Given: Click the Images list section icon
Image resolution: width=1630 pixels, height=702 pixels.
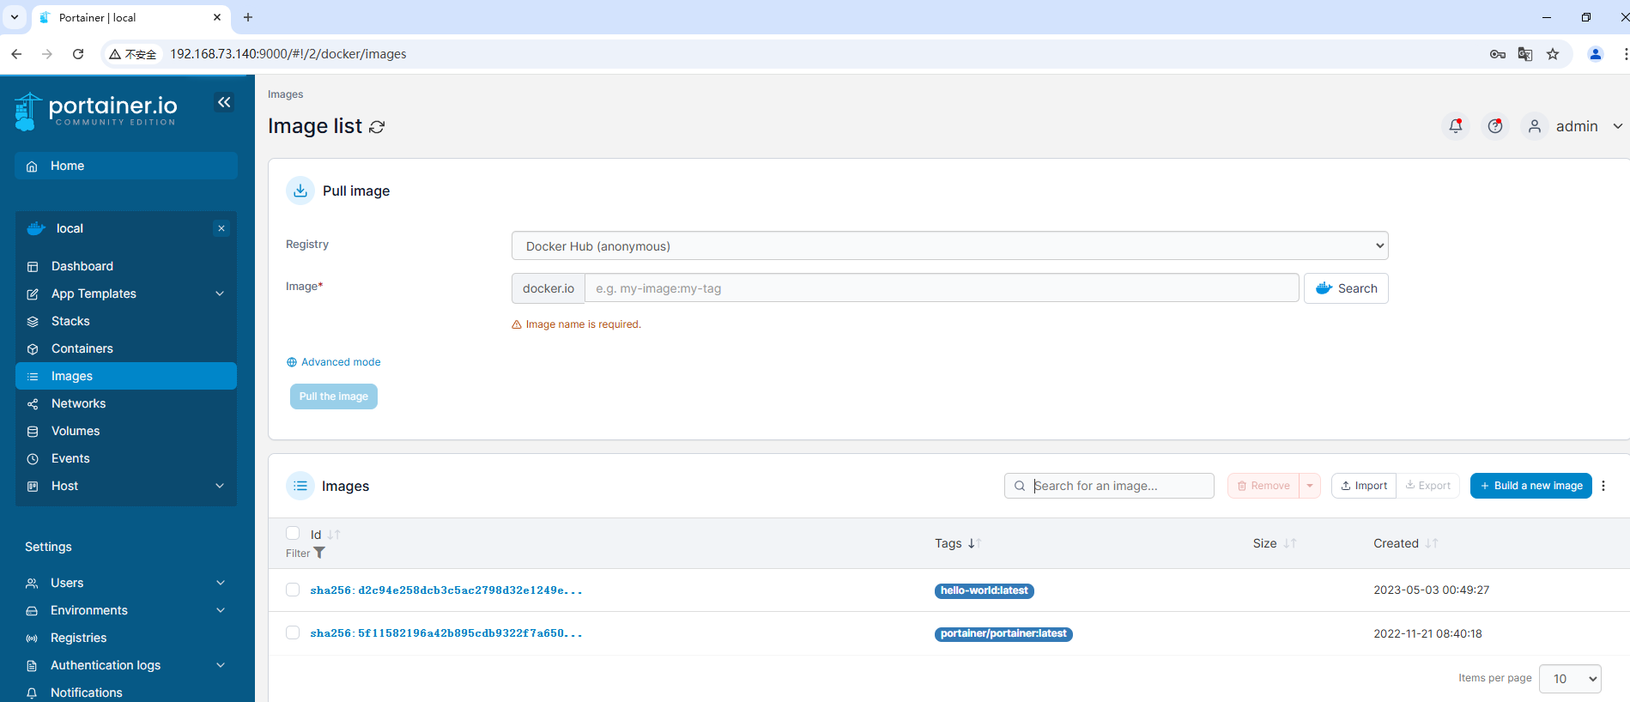Looking at the screenshot, I should 300,486.
